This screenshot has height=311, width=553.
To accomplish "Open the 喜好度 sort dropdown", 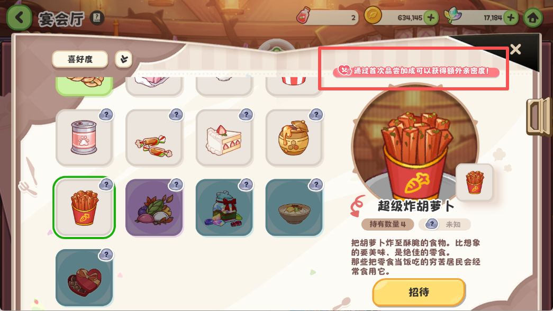I will [80, 59].
